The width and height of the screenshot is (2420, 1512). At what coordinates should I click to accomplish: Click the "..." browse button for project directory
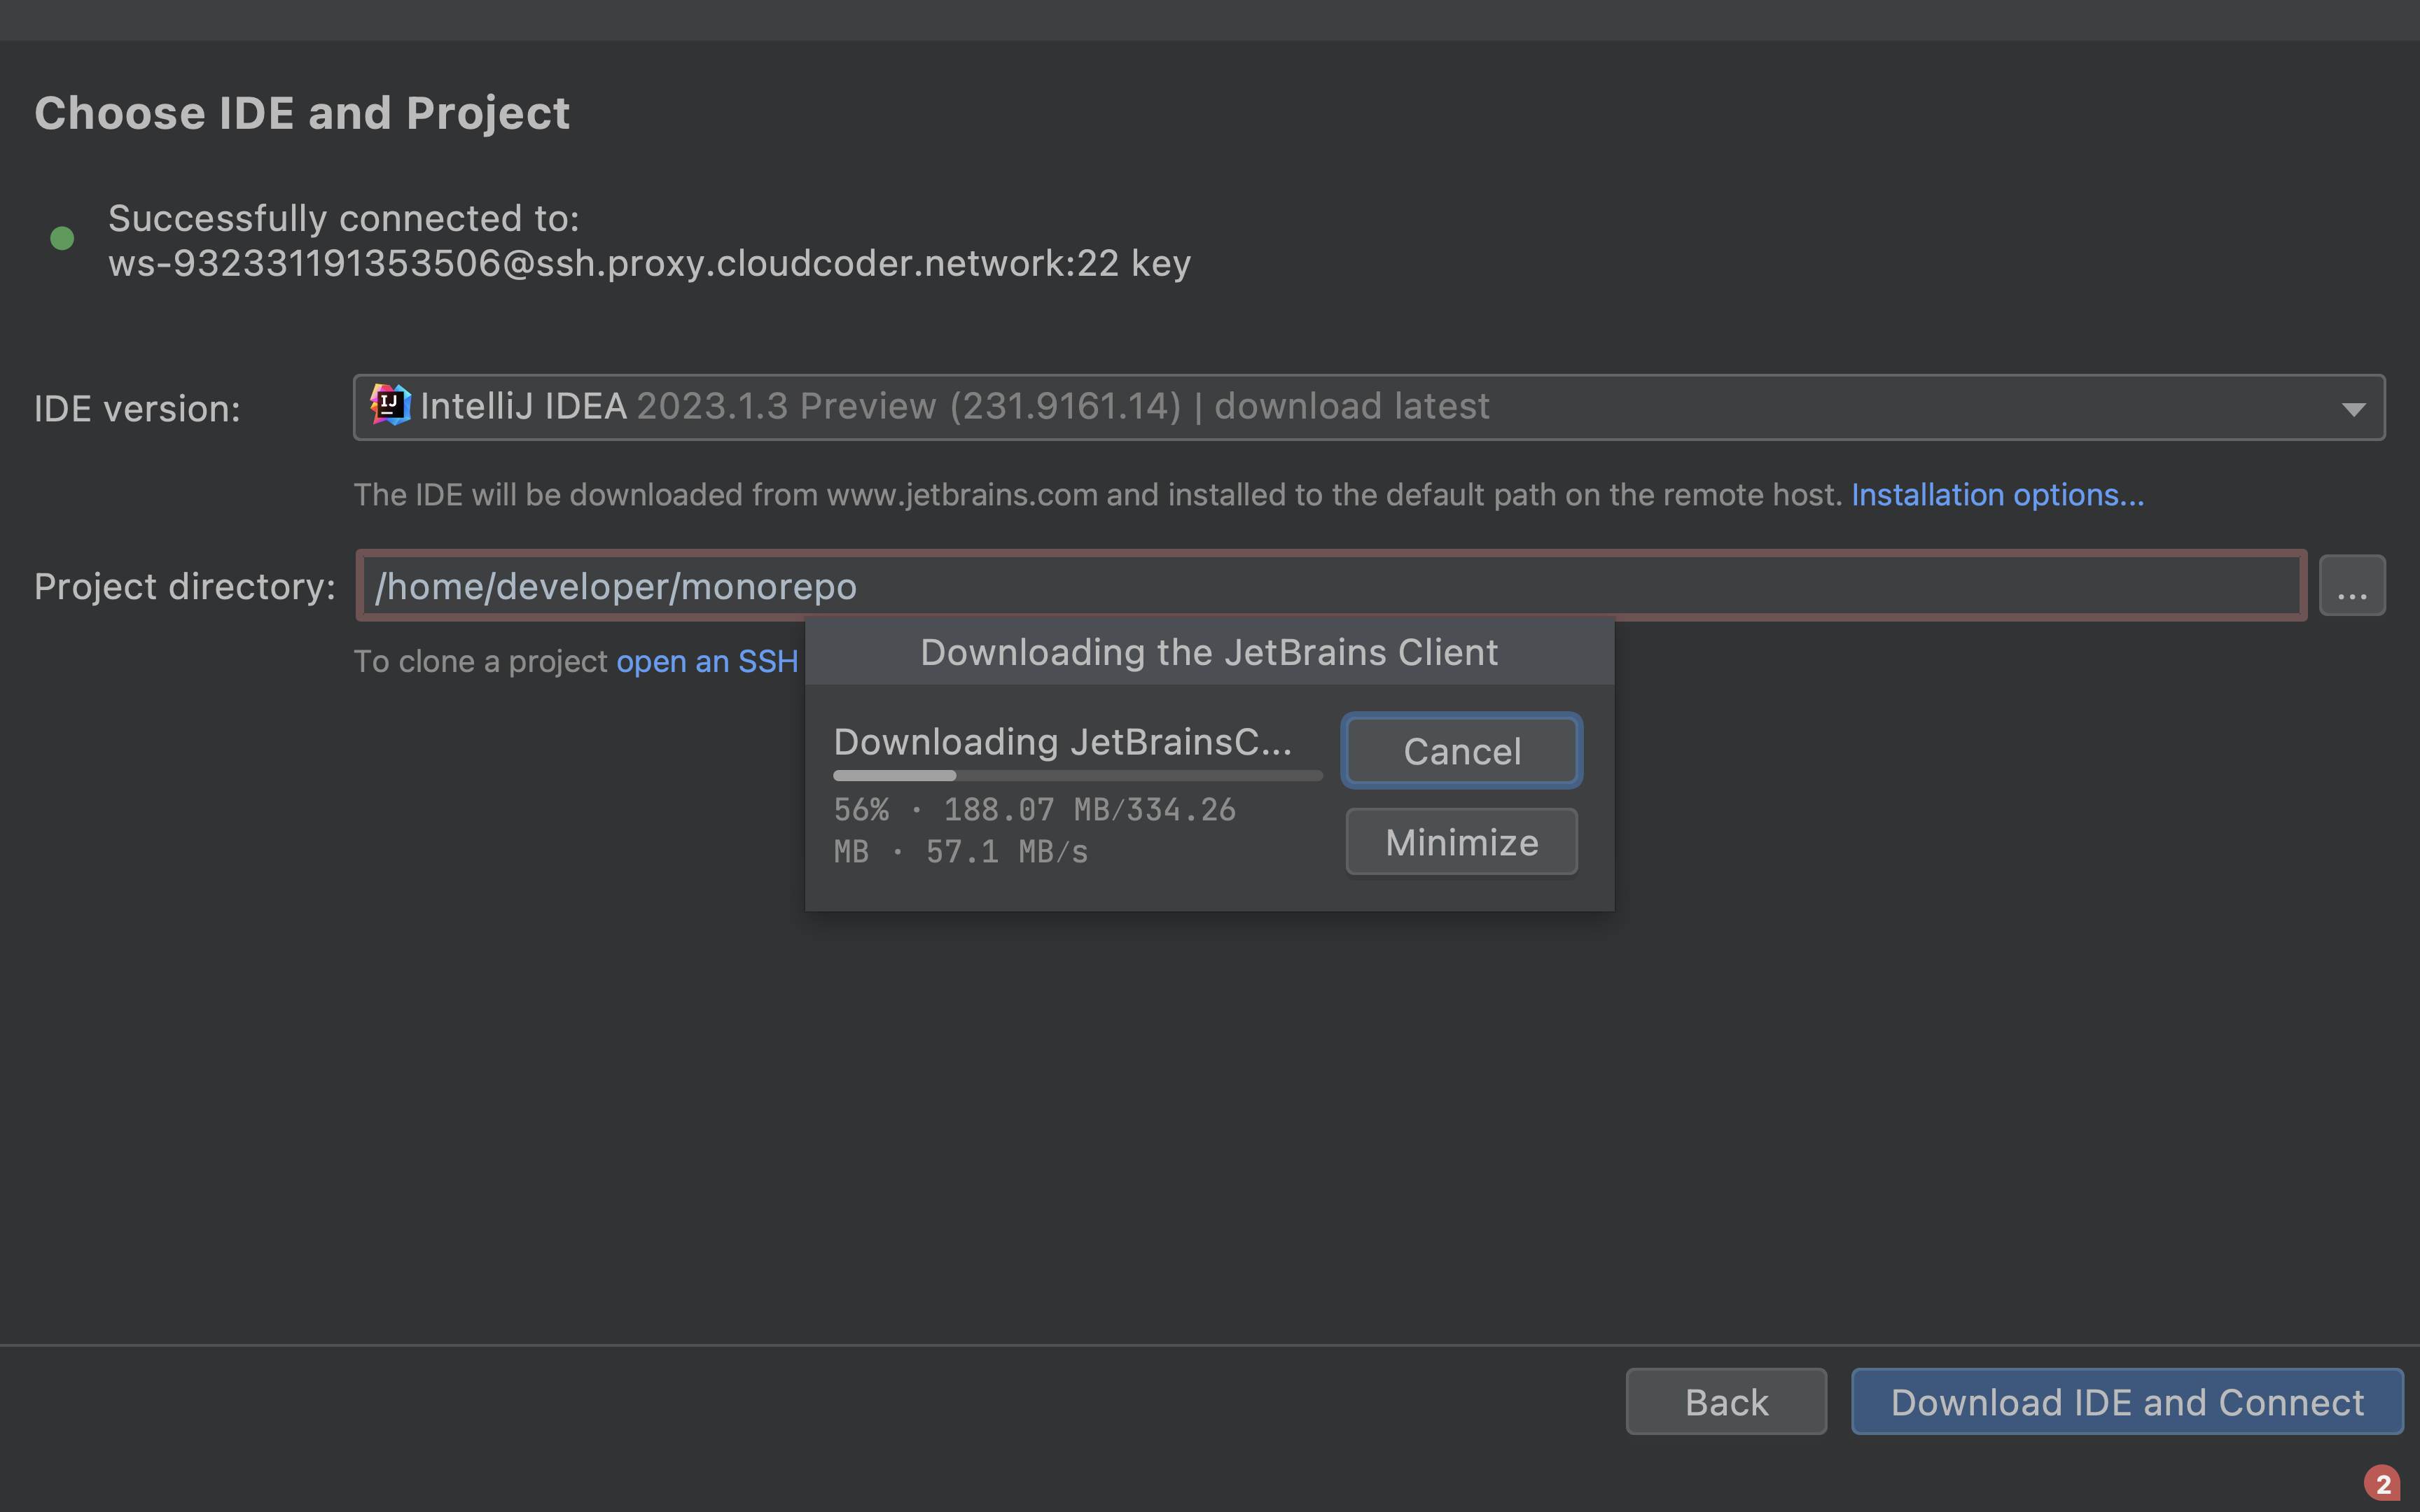tap(2352, 585)
